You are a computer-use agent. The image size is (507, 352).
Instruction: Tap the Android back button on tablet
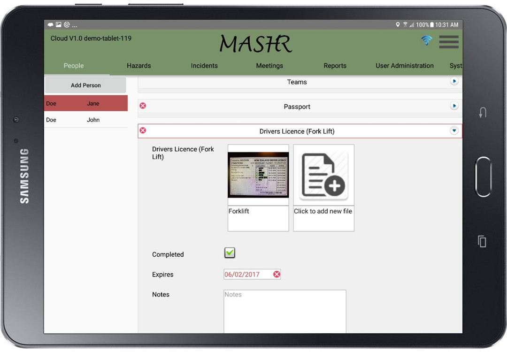[x=482, y=113]
